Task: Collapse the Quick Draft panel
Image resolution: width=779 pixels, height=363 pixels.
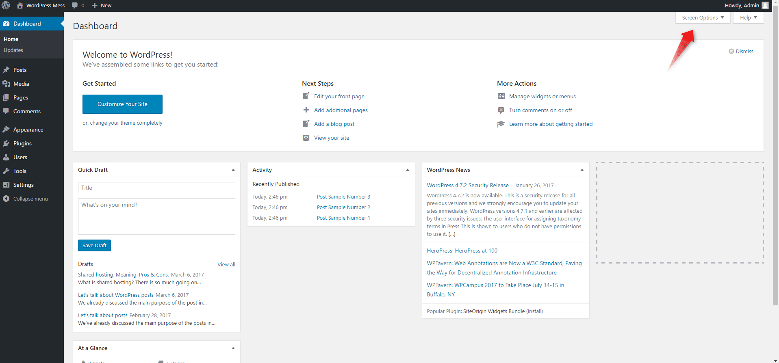Action: click(233, 170)
